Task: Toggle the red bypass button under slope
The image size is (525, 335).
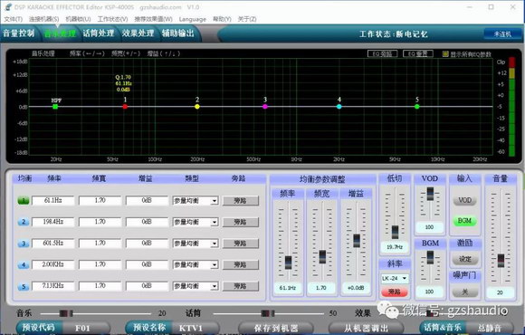Action: pyautogui.click(x=395, y=292)
